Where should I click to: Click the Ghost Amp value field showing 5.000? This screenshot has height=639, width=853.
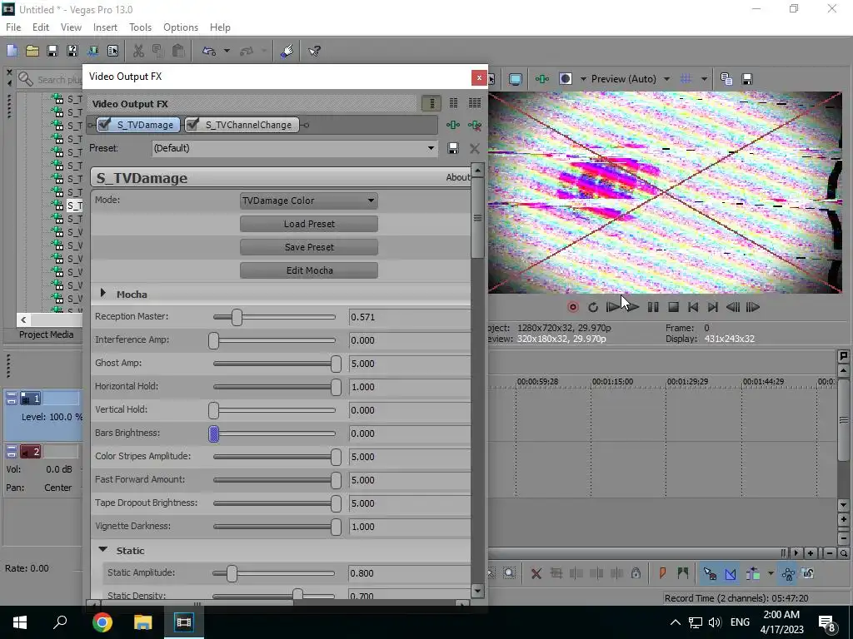point(409,364)
